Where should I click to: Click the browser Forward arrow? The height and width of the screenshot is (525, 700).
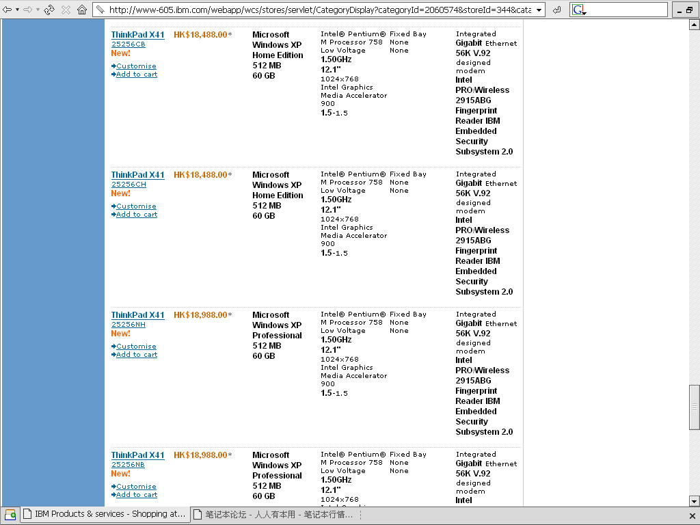coord(27,10)
